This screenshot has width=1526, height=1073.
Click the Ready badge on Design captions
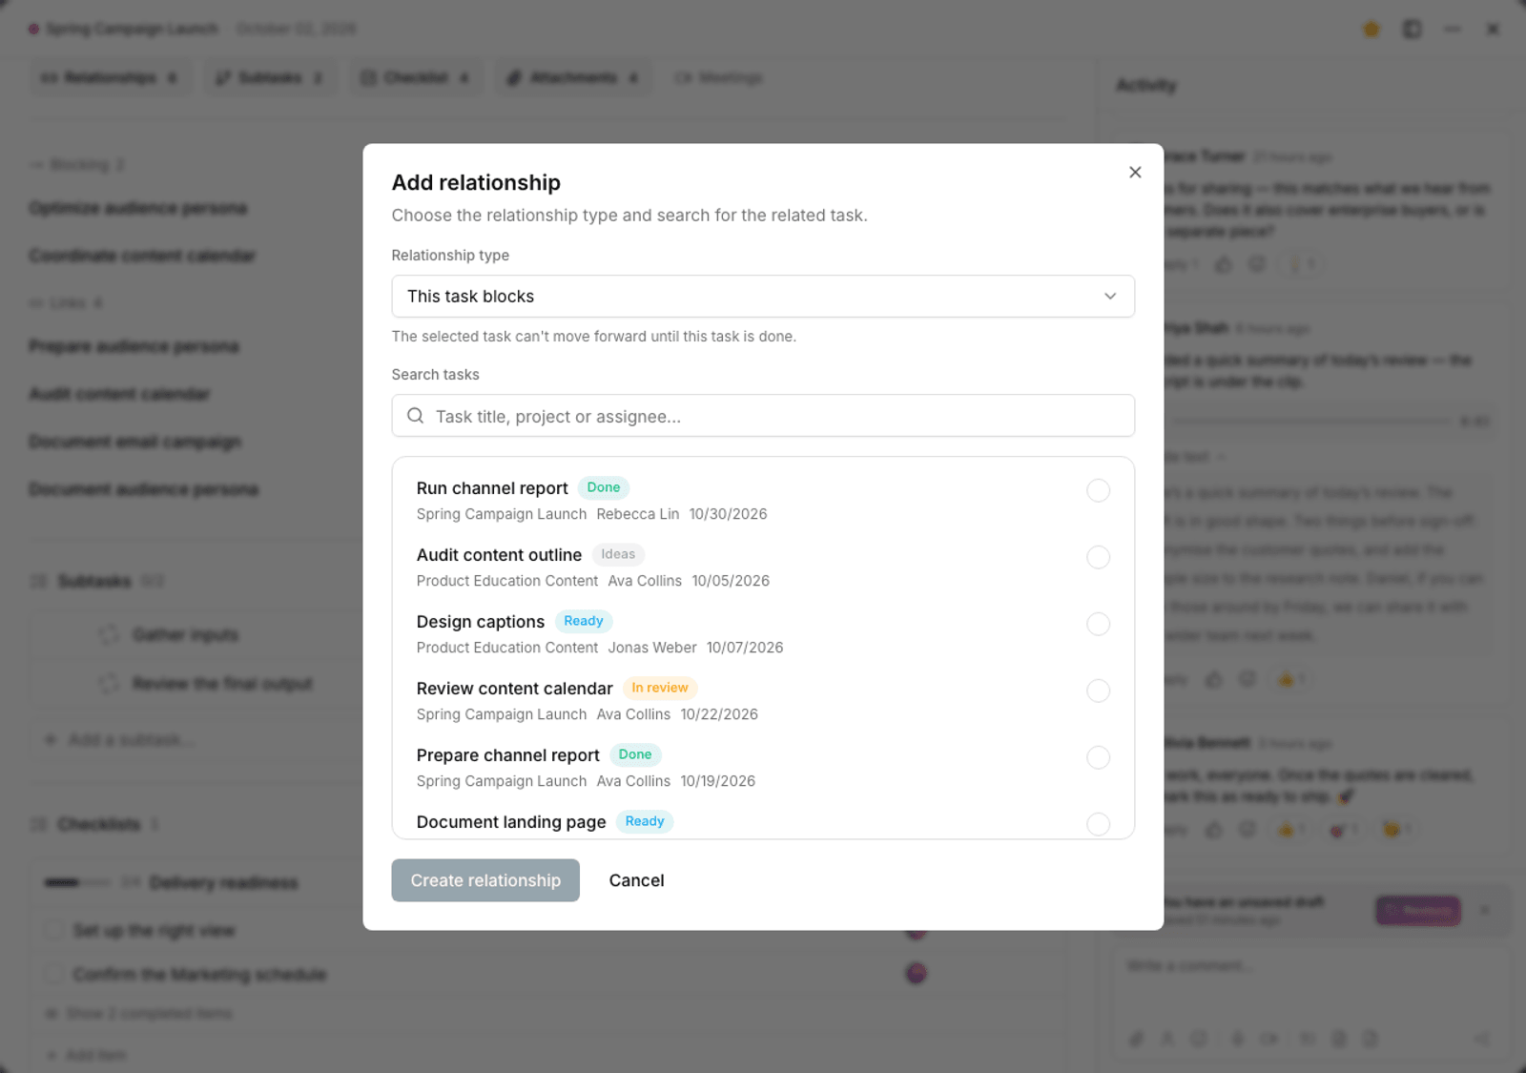pyautogui.click(x=584, y=621)
